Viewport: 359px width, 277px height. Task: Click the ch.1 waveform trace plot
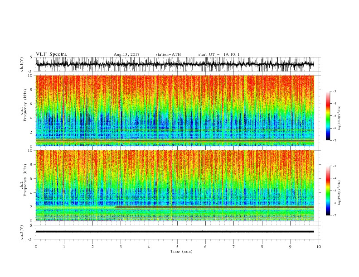(175, 64)
